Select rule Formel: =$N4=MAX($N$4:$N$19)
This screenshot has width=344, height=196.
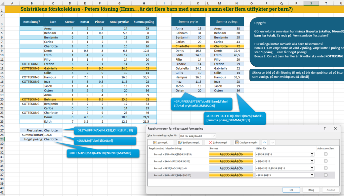(x=173, y=154)
